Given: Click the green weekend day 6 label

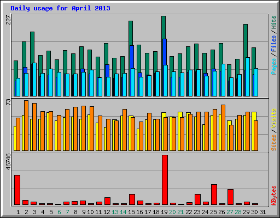Looking at the screenshot, I should coord(59,212).
